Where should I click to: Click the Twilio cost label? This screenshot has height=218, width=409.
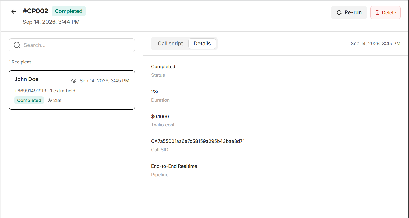pyautogui.click(x=163, y=125)
